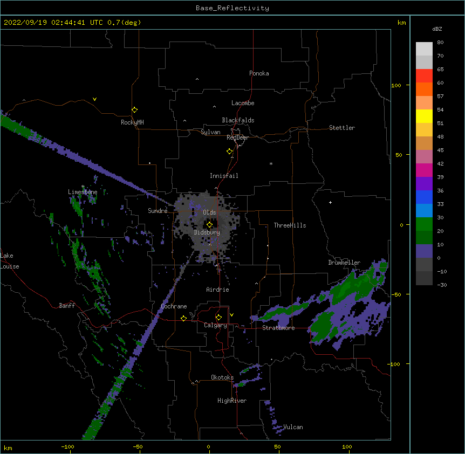Click the yellow radar site marker at Olds
This screenshot has height=454, width=465.
[209, 225]
